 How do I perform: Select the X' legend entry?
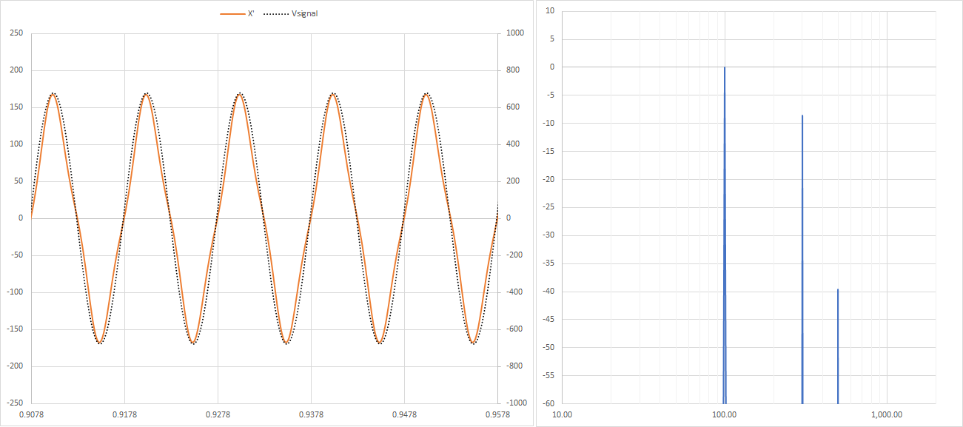coord(238,14)
